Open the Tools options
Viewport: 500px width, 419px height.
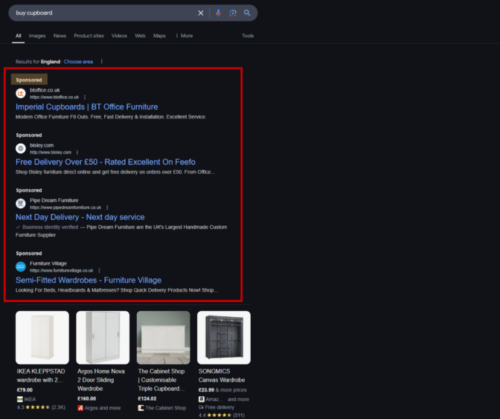(x=248, y=36)
